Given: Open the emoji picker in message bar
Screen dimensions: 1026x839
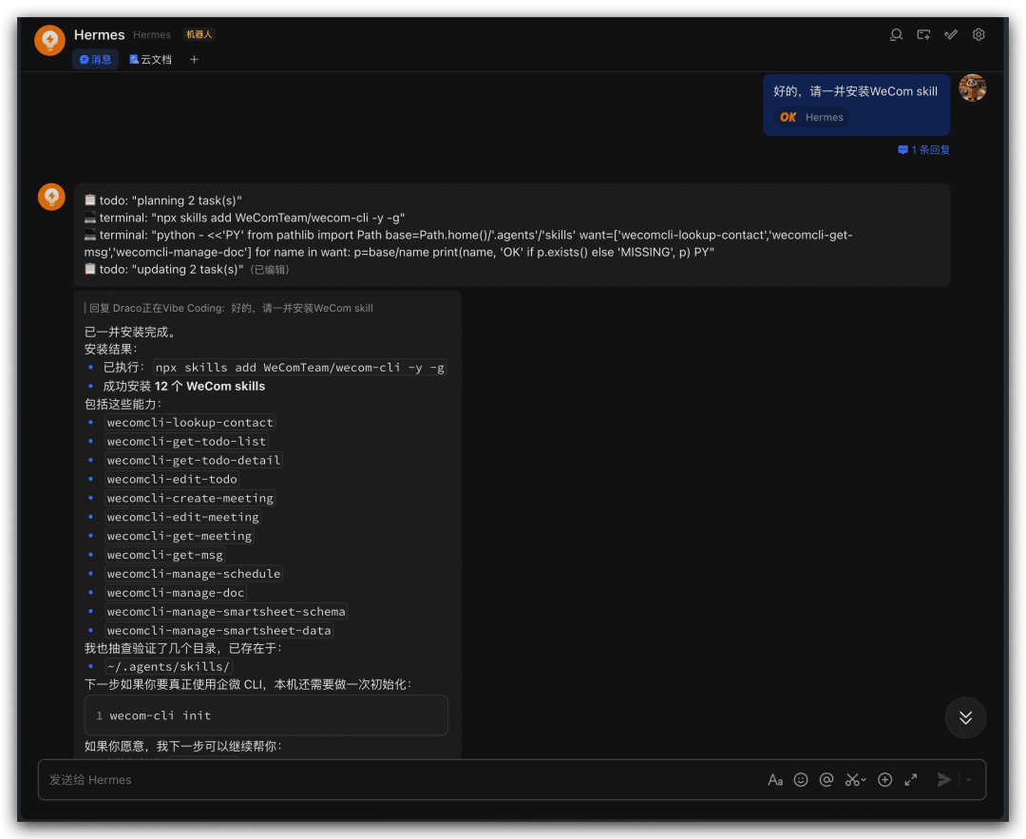Looking at the screenshot, I should tap(801, 779).
